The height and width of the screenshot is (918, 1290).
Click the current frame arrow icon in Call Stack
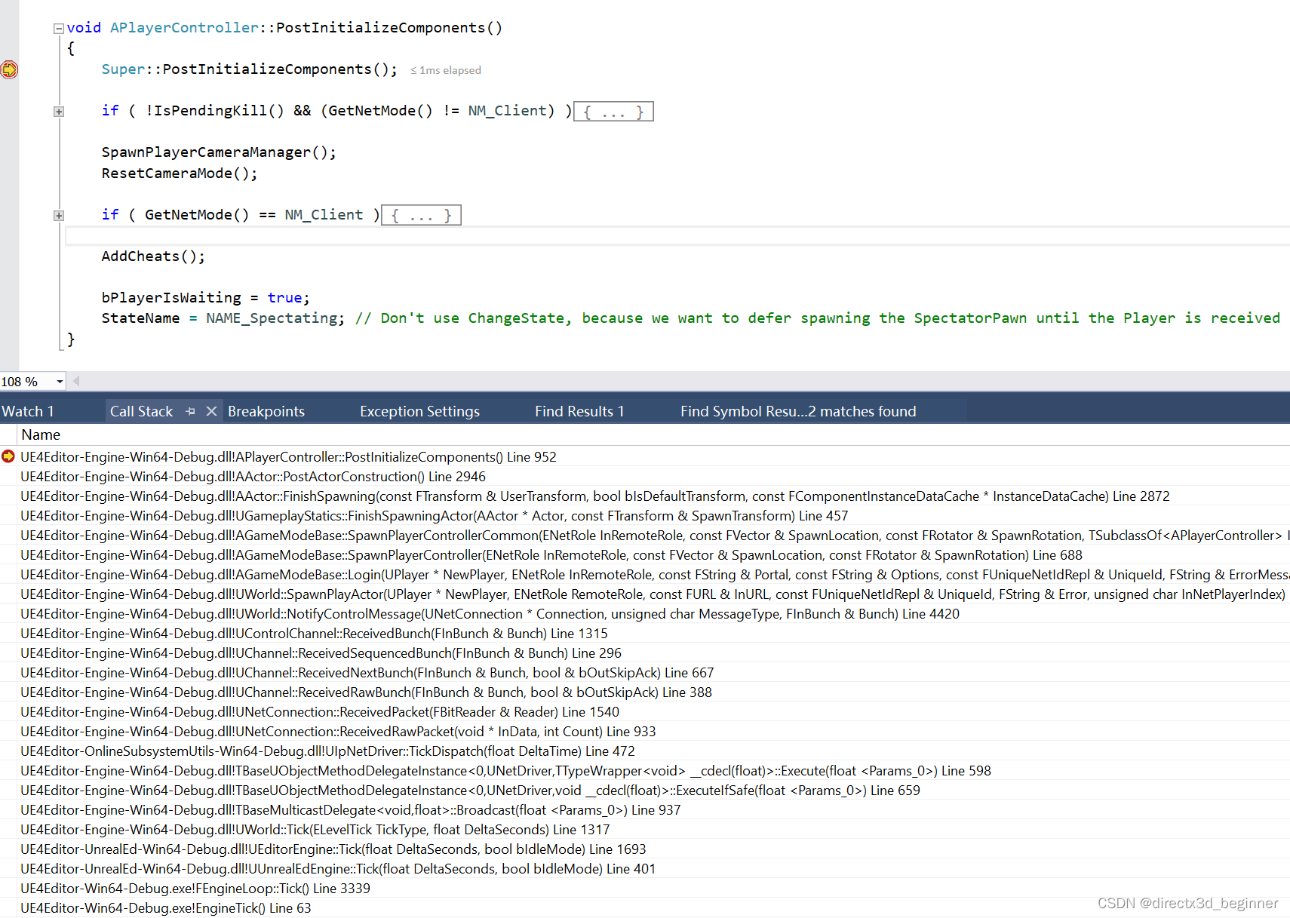coord(8,456)
